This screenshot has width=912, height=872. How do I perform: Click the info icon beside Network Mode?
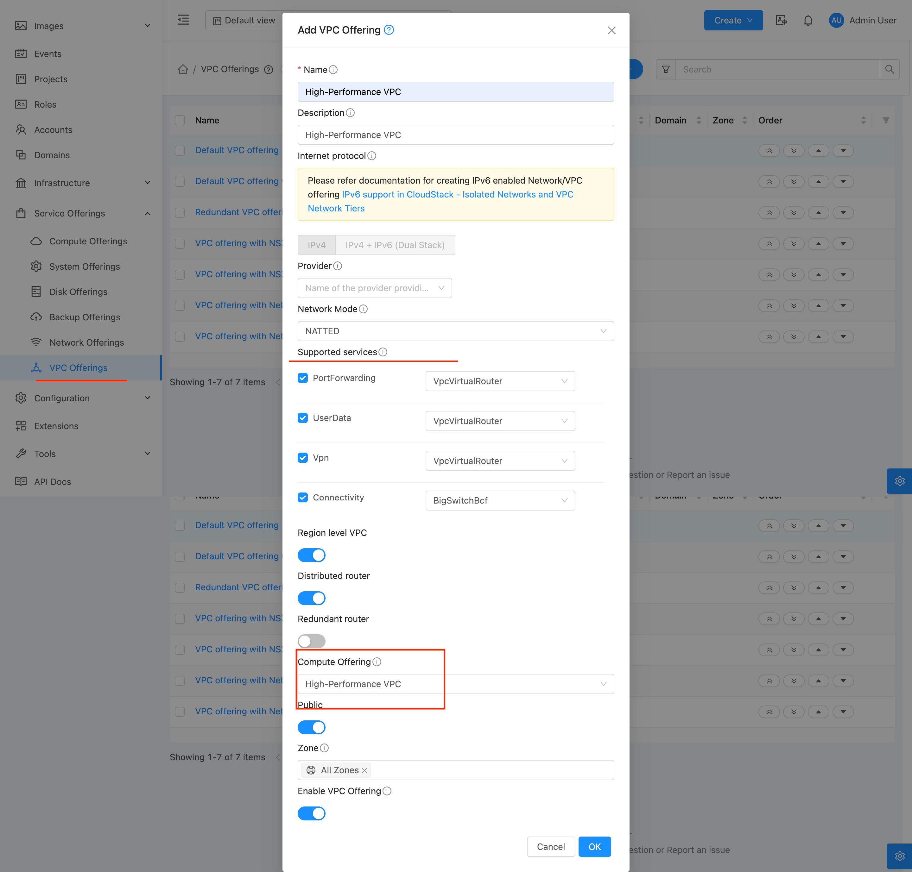(x=363, y=309)
